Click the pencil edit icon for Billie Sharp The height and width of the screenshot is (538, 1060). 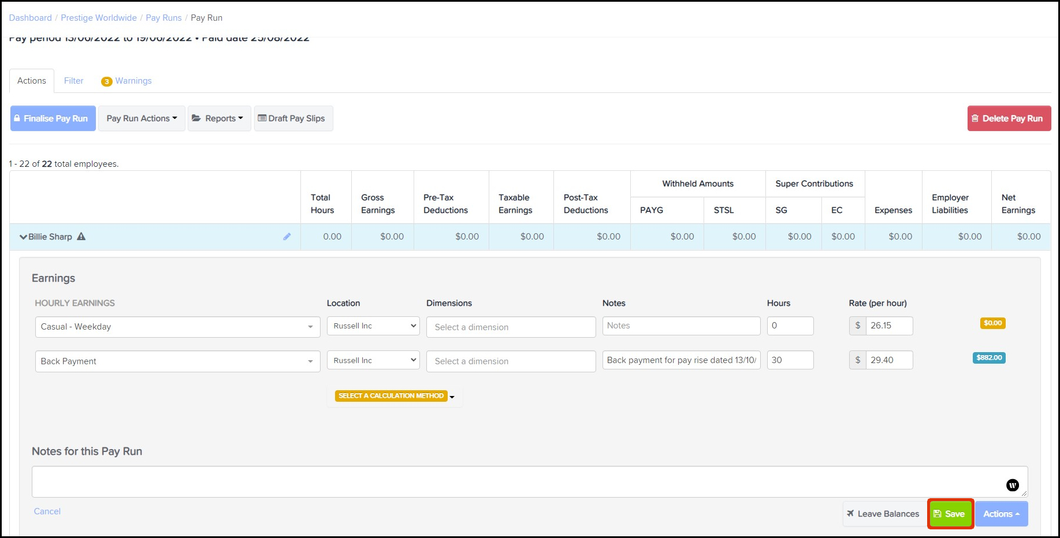287,237
